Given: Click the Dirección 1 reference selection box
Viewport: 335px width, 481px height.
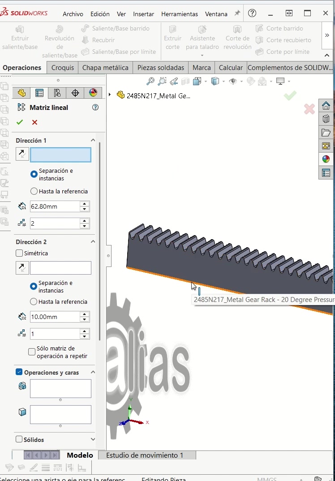Looking at the screenshot, I should click(60, 155).
